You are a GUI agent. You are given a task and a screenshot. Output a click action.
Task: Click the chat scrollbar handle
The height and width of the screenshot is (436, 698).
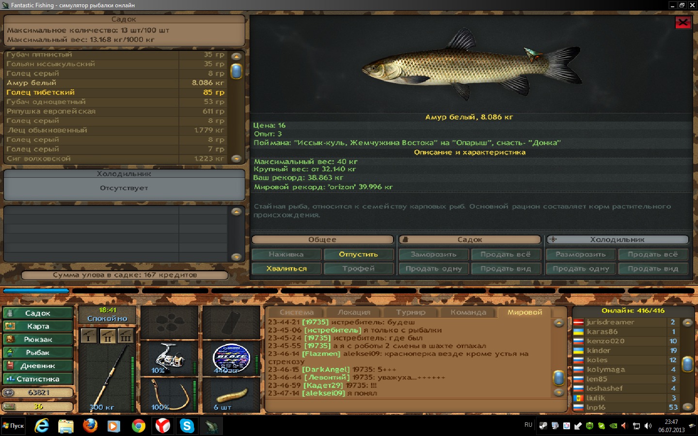click(558, 377)
